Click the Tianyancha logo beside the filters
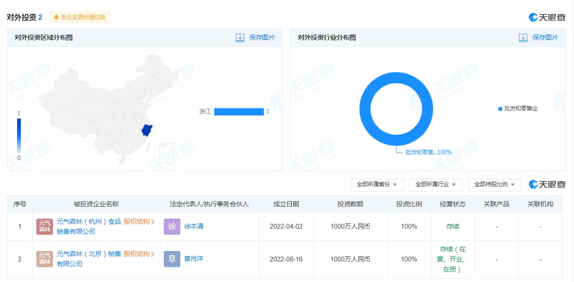 [x=547, y=185]
